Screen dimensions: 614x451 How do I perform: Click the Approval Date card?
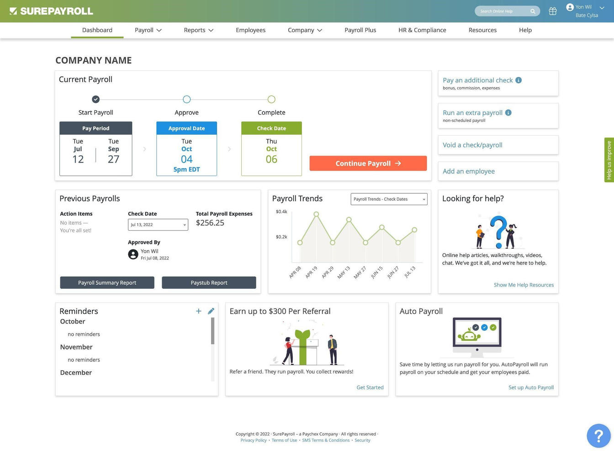click(x=186, y=149)
